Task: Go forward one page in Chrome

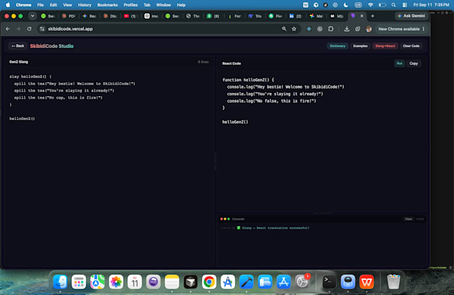Action: [x=19, y=29]
